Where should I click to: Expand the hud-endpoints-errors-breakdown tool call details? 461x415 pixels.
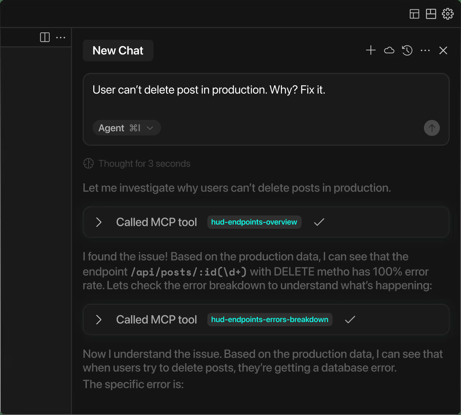[x=98, y=320]
